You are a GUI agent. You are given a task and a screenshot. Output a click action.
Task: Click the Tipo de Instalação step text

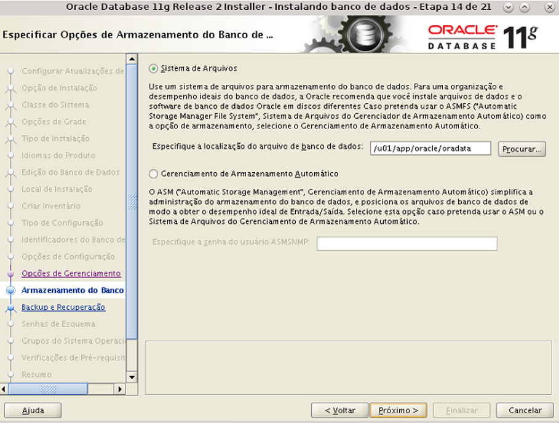tap(55, 138)
